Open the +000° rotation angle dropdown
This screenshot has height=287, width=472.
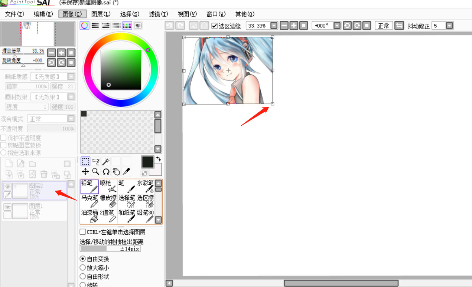pos(337,26)
